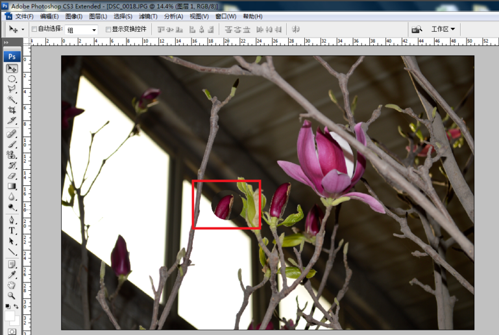Select the Pen tool
The height and width of the screenshot is (335, 499).
click(x=12, y=220)
